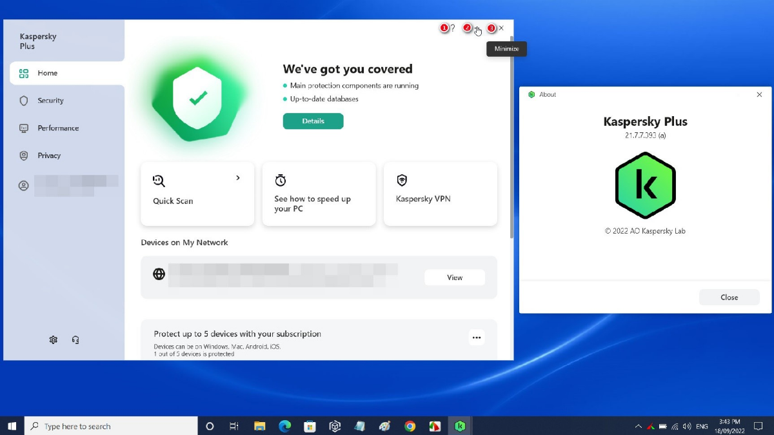This screenshot has height=435, width=774.
Task: Open the notification center icon
Action: click(x=759, y=426)
